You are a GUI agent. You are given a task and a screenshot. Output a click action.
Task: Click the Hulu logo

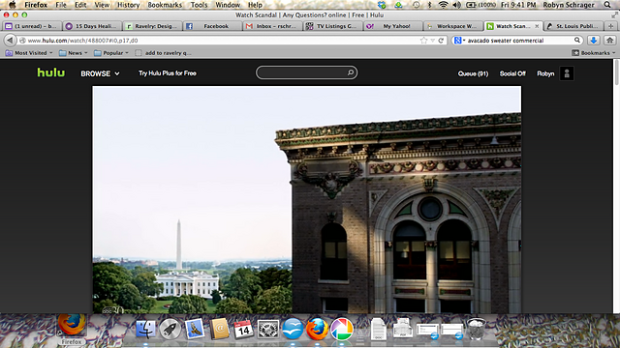tap(51, 72)
